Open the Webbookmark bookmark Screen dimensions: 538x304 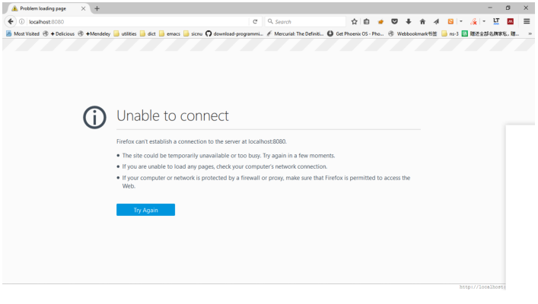click(412, 33)
